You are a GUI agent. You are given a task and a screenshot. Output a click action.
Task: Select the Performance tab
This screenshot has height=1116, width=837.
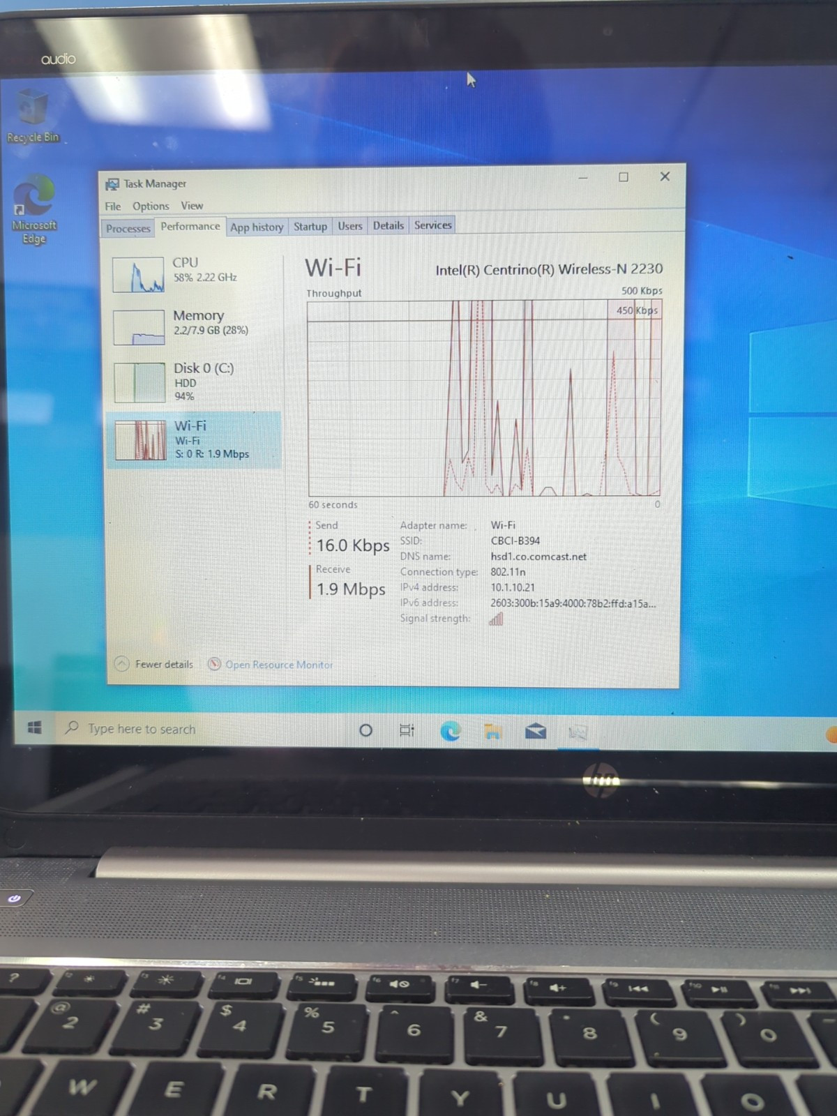(190, 226)
